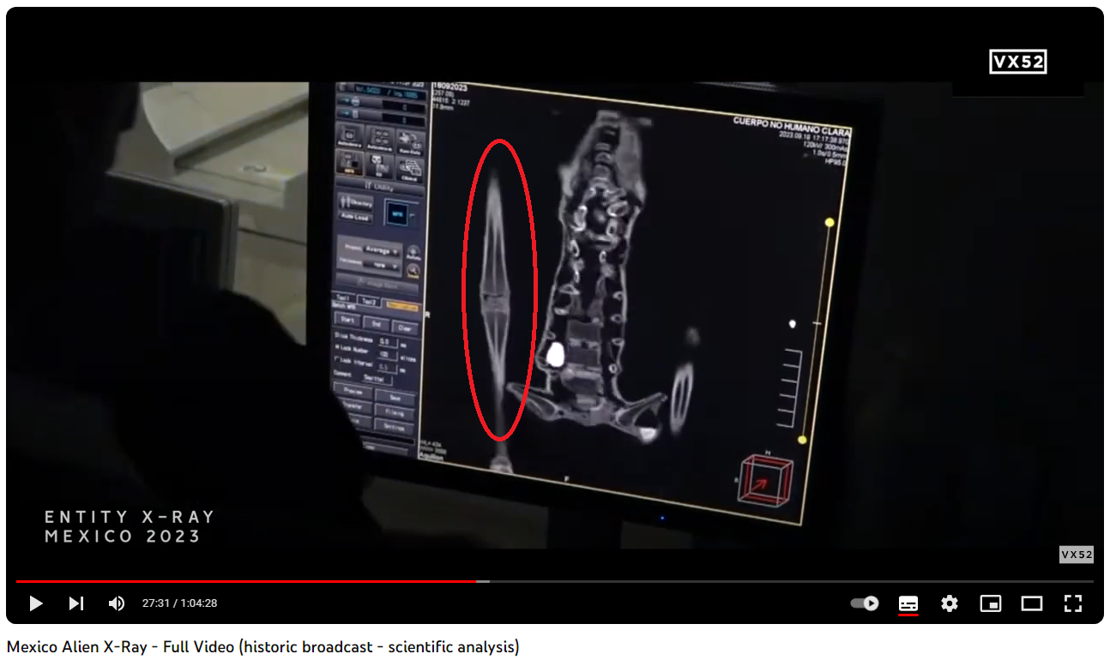Viewport: 1110px width, 660px height.
Task: Click the ENTITY X-RAY MEXICO 2023 caption
Action: tap(130, 526)
